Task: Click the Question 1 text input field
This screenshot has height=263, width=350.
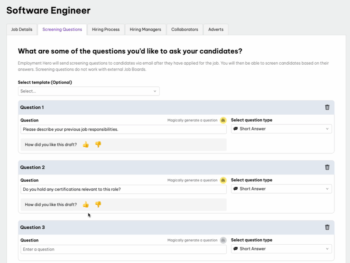Action: 123,129
